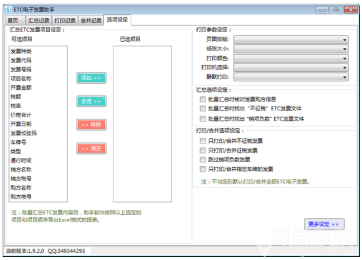
Task: Select 销方税号 list item
Action: click(x=21, y=179)
